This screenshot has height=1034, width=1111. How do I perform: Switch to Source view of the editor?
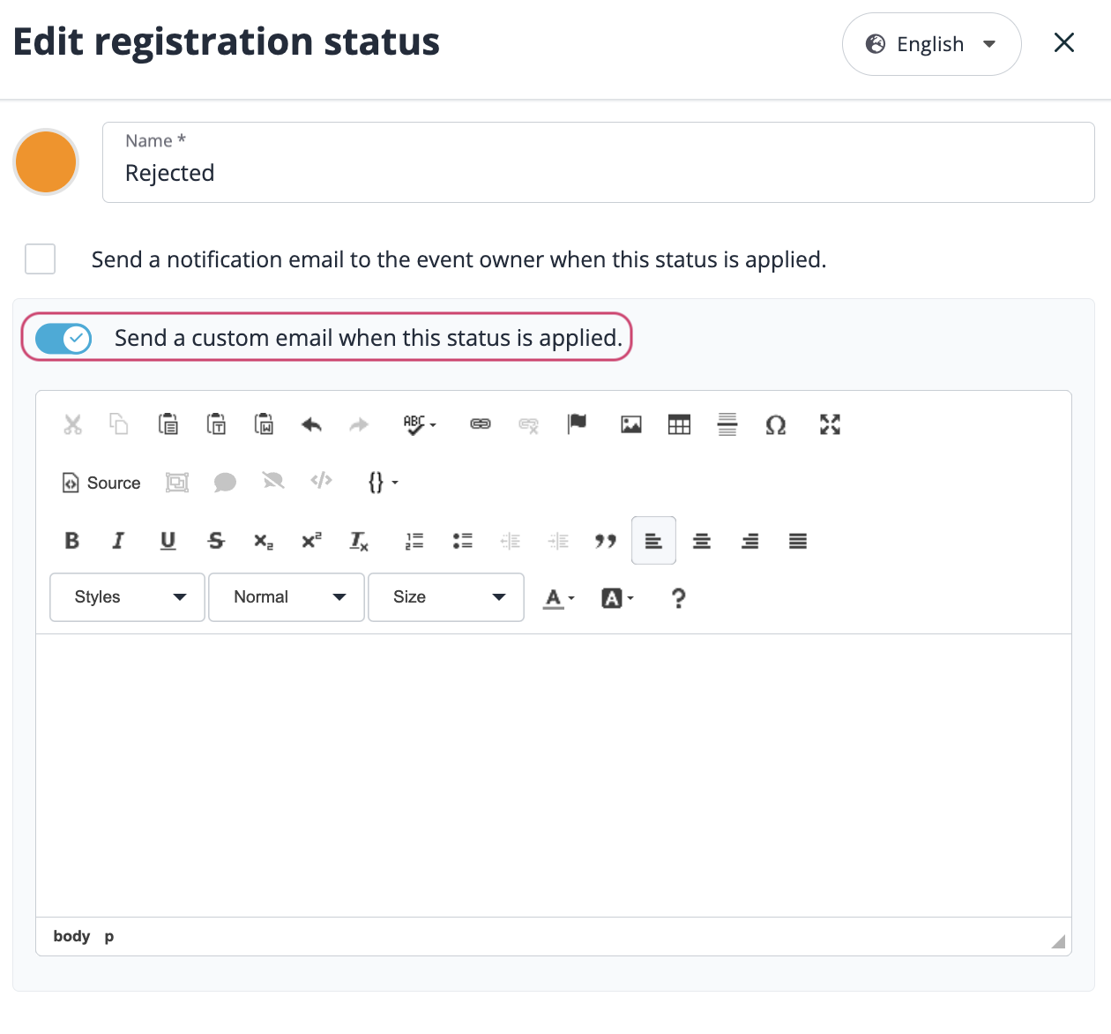pos(100,483)
